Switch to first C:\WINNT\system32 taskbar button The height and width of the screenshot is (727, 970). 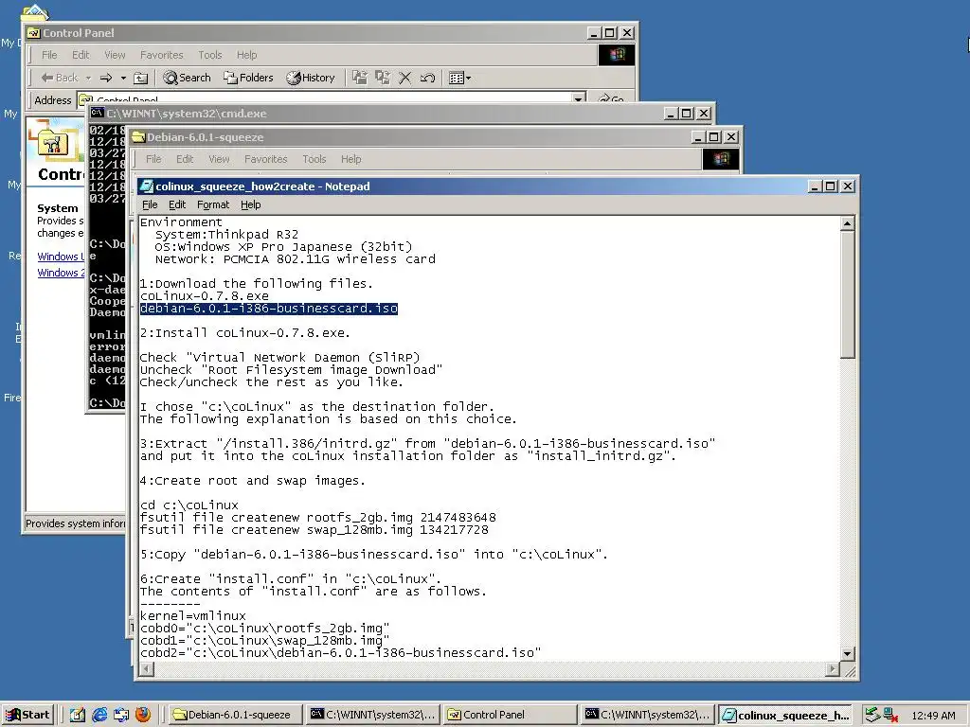coord(373,715)
